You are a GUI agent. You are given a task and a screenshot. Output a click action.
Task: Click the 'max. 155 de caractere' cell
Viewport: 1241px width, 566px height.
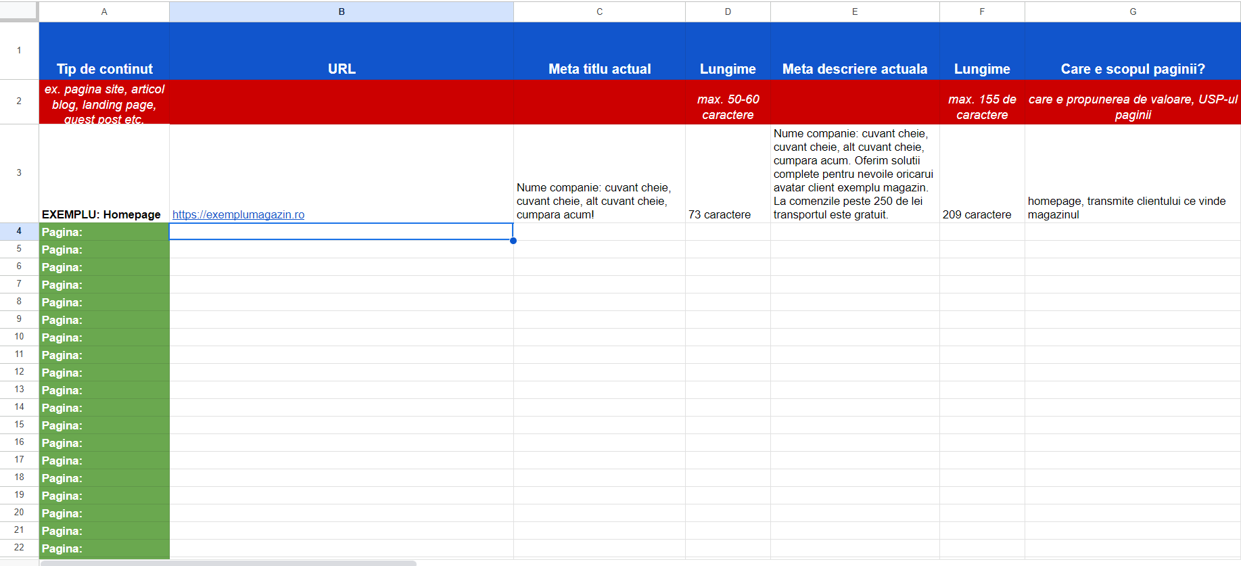(x=982, y=102)
